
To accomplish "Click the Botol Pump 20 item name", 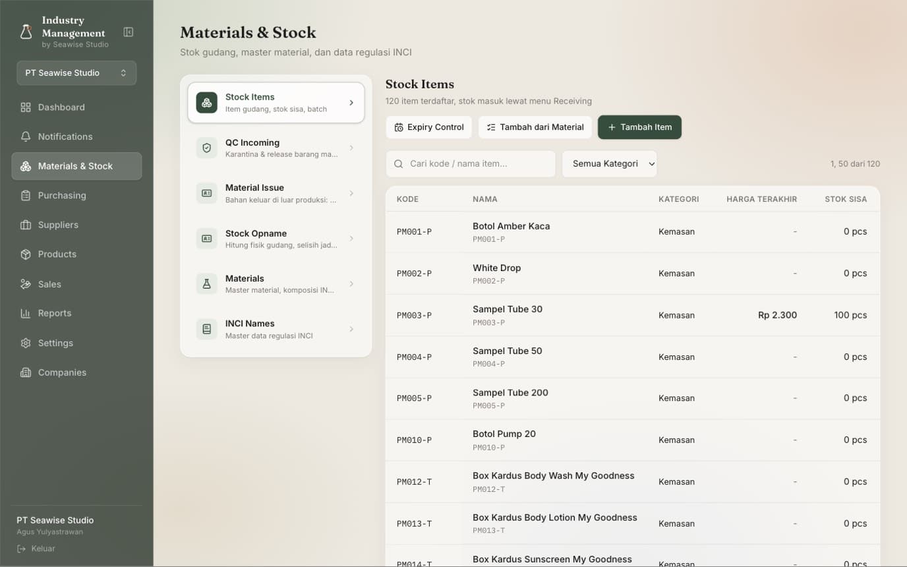I will pyautogui.click(x=504, y=434).
